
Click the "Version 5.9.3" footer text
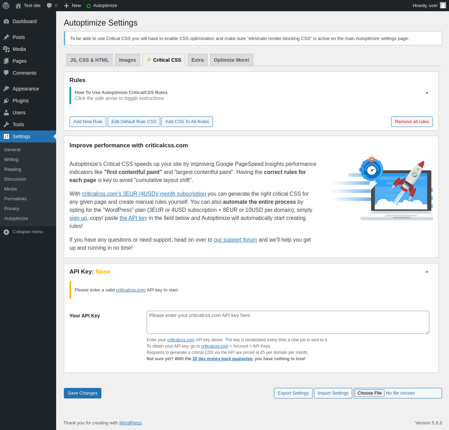pyautogui.click(x=429, y=423)
